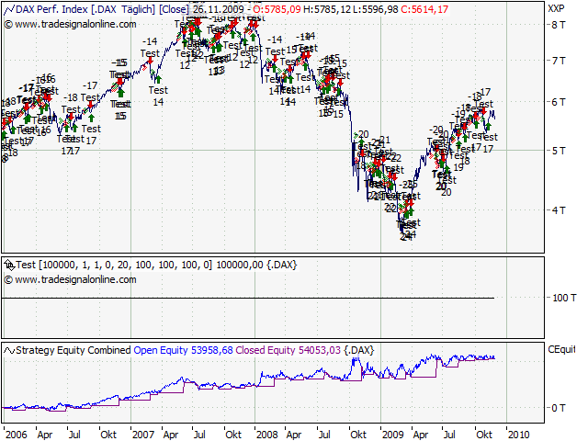Click the 4 T price axis label
The height and width of the screenshot is (441, 588).
pyautogui.click(x=559, y=210)
